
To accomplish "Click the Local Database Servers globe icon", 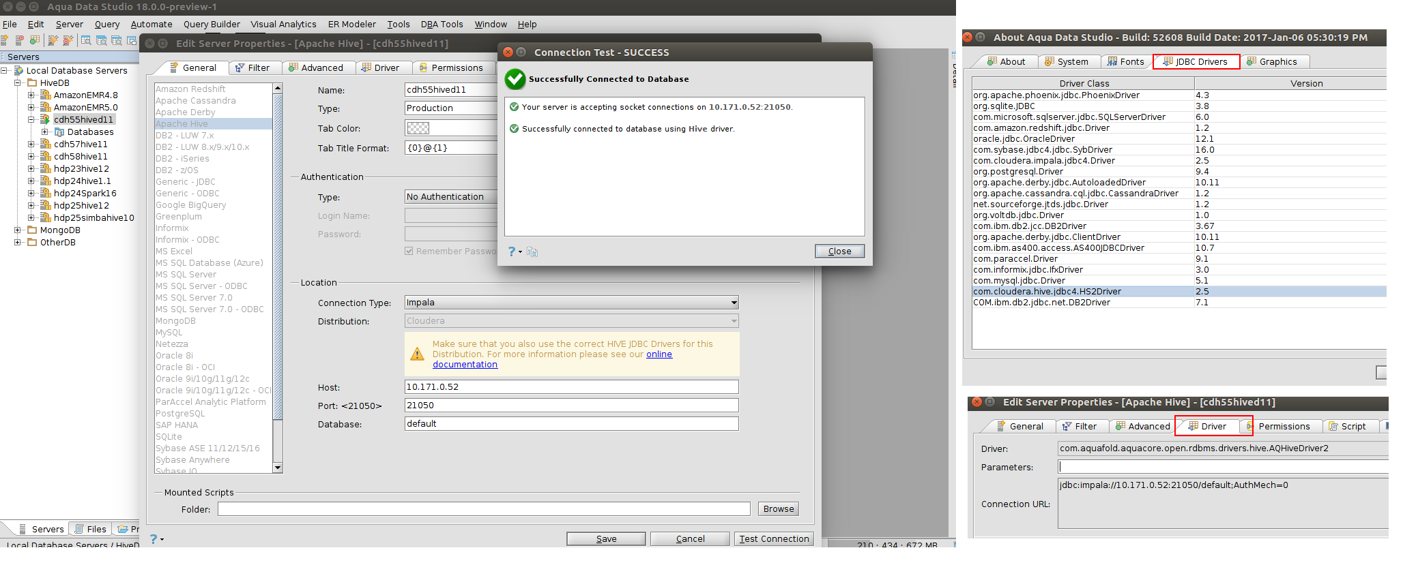I will [18, 70].
